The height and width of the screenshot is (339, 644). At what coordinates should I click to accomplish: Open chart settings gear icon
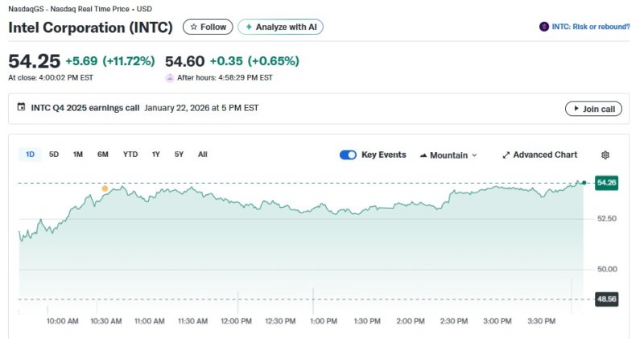pyautogui.click(x=605, y=155)
